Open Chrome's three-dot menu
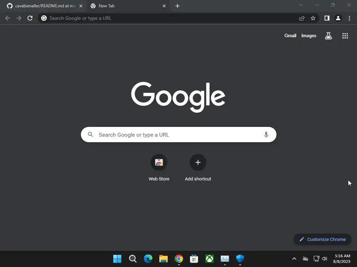 349,18
